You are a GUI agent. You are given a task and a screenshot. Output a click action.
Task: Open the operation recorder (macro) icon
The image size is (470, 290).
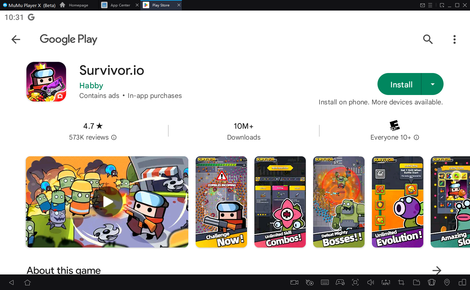(x=310, y=282)
